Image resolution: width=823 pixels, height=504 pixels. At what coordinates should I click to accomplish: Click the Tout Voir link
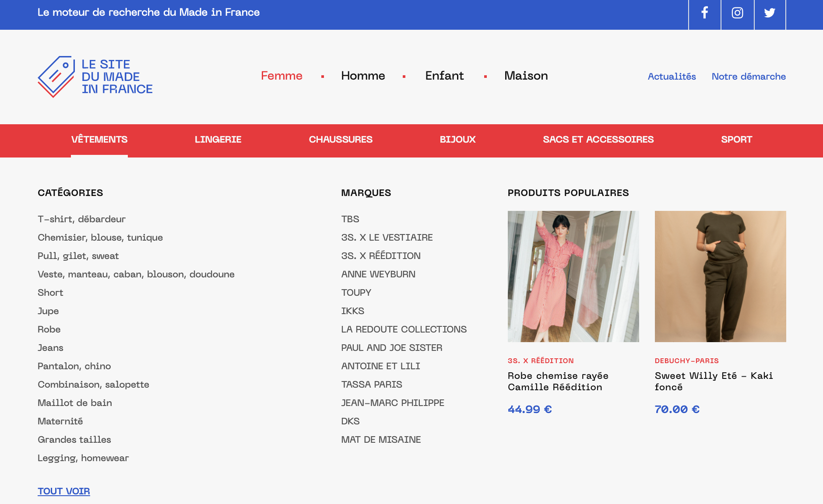64,491
